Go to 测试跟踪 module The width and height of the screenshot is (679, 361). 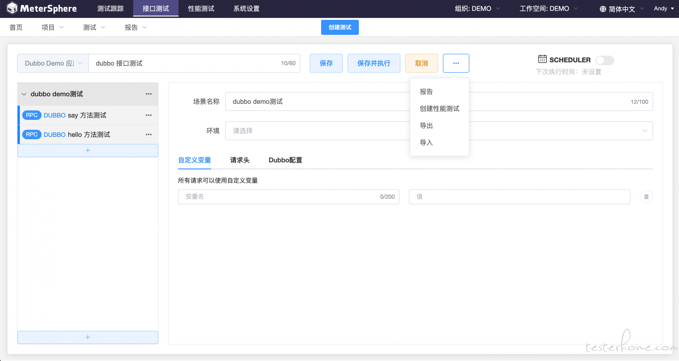coord(110,8)
